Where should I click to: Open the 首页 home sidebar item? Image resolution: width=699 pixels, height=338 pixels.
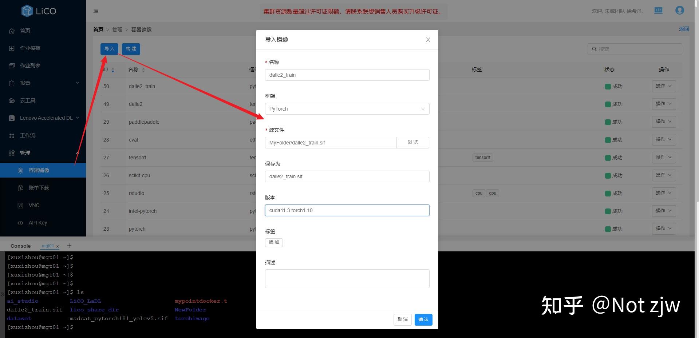coord(43,31)
